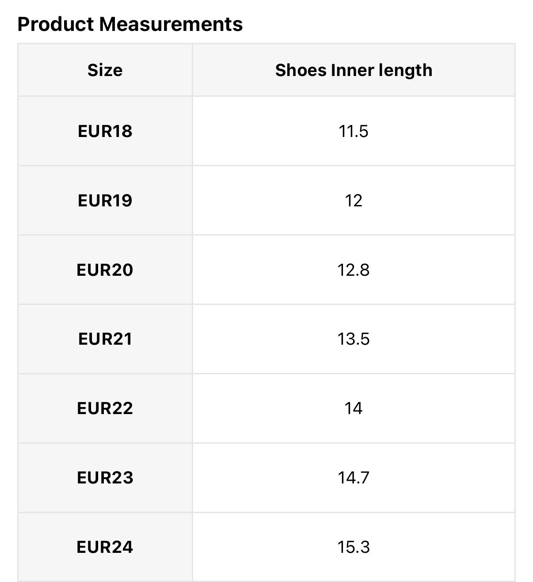
Task: Click the word "Measurements" in the heading
Action: click(x=171, y=24)
